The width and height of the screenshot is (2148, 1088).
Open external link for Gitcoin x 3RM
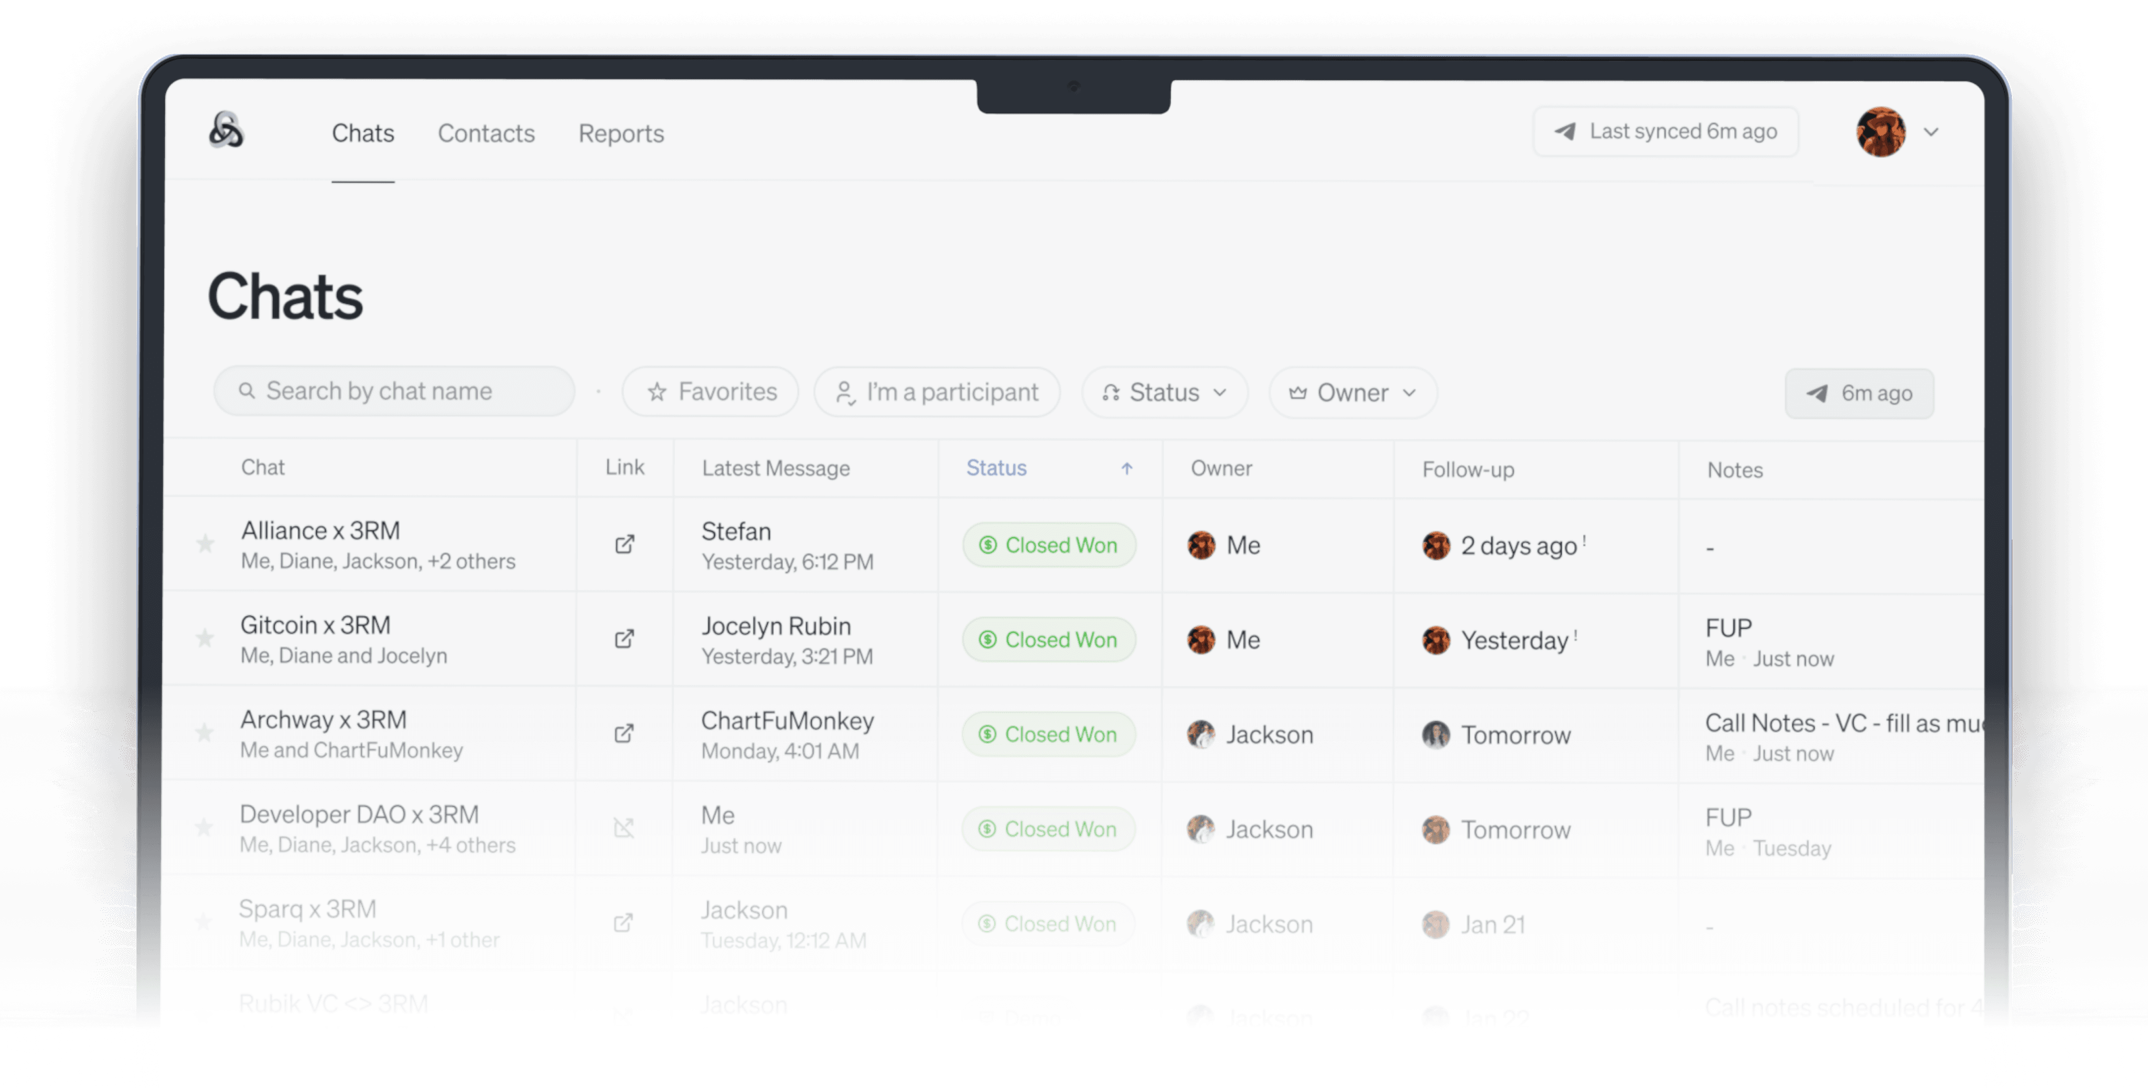pos(625,639)
